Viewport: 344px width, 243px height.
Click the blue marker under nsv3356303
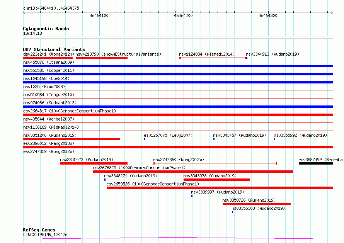tap(233, 212)
